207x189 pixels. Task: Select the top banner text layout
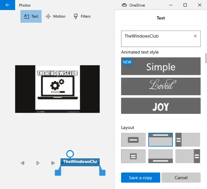point(160,140)
